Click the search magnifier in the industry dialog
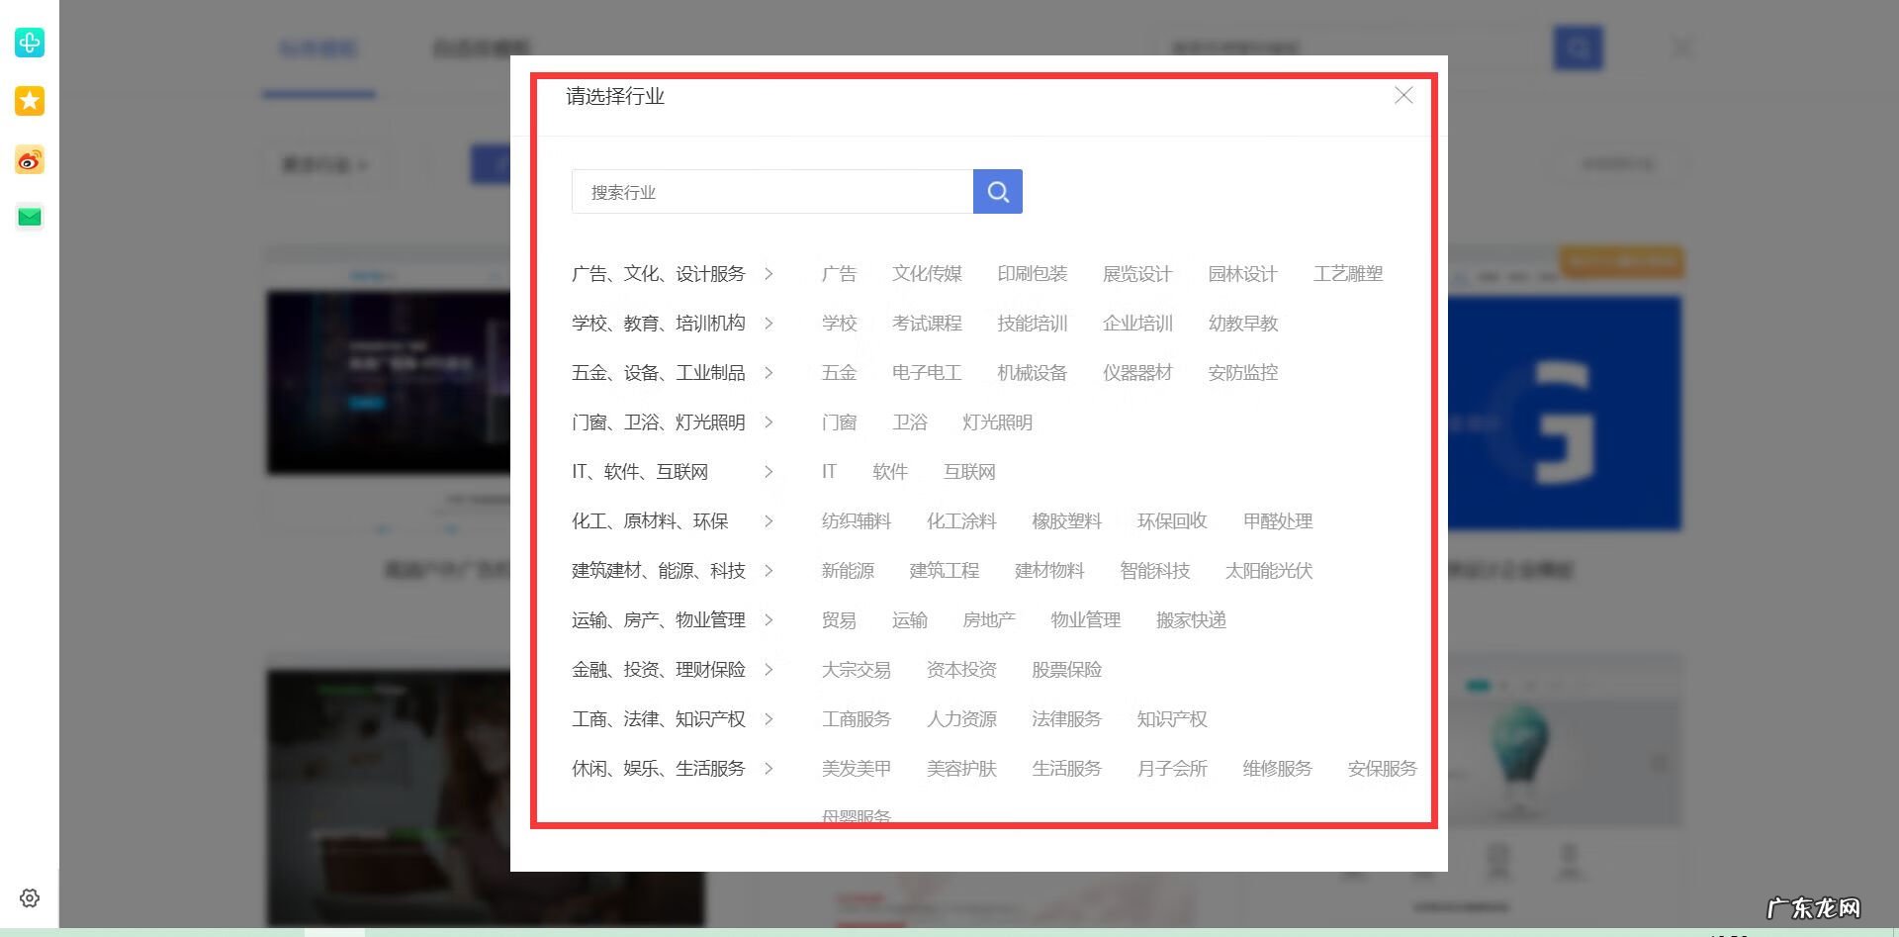Viewport: 1899px width, 937px height. pos(997,191)
